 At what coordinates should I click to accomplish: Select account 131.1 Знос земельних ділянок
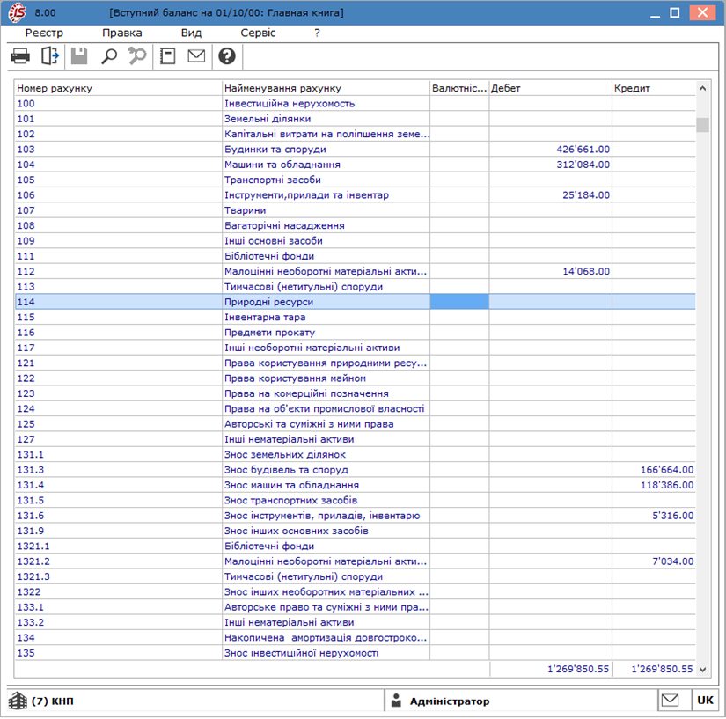tap(356, 455)
